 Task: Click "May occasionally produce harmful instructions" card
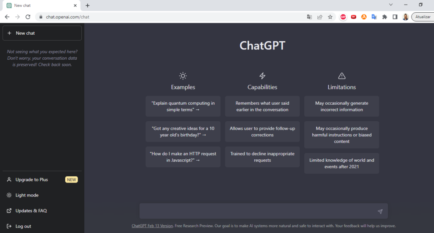click(x=342, y=135)
